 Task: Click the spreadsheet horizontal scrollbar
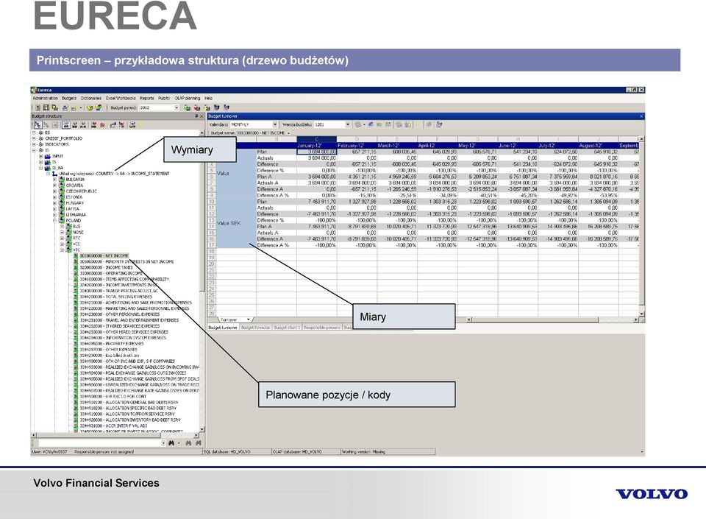coord(552,319)
